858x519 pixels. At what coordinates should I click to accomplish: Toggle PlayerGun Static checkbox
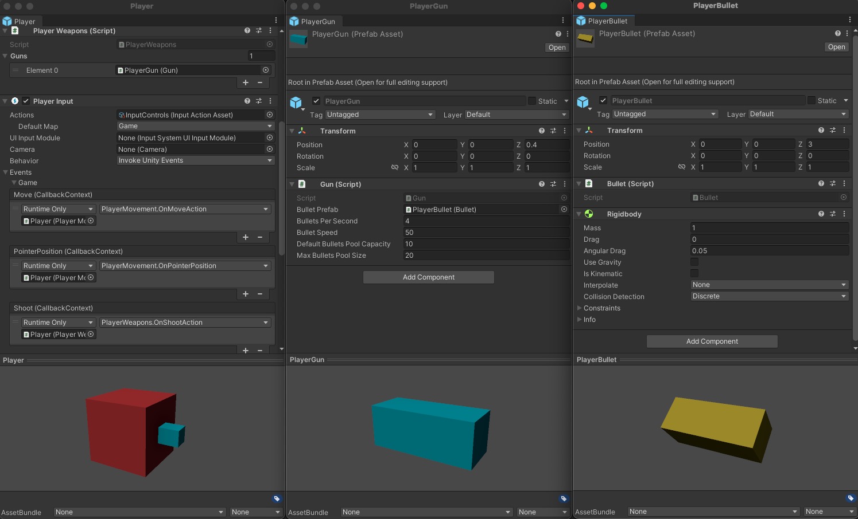tap(532, 101)
